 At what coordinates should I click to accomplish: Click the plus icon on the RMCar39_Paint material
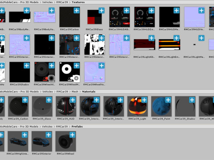168,100
